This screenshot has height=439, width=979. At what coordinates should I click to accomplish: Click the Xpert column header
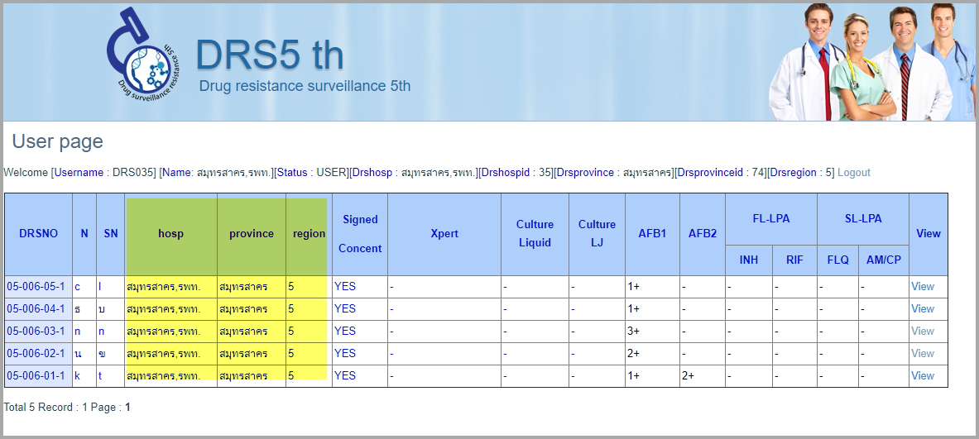tap(444, 234)
